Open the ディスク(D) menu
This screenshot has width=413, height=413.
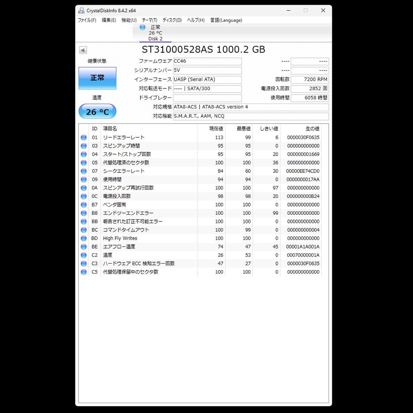(172, 20)
